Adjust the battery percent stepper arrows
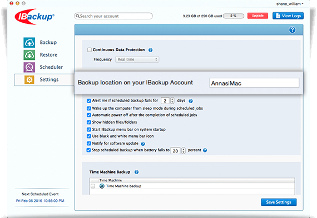Screen dimensions: 317x218 click(x=184, y=150)
